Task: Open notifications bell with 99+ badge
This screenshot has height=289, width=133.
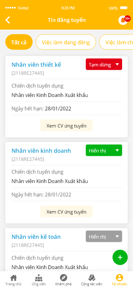Action: (124, 20)
